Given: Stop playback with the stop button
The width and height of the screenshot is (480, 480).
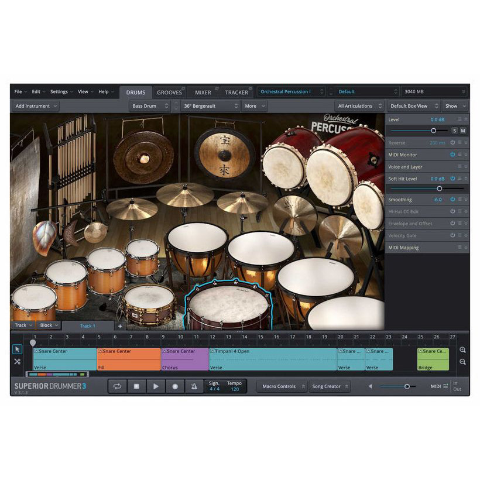Looking at the screenshot, I should [x=136, y=386].
